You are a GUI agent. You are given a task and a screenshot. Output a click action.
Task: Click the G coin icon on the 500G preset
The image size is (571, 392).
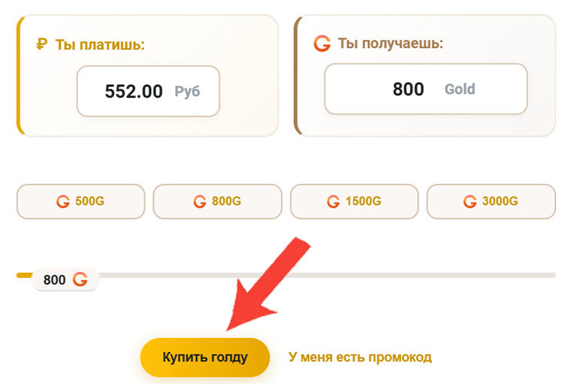[x=63, y=201]
